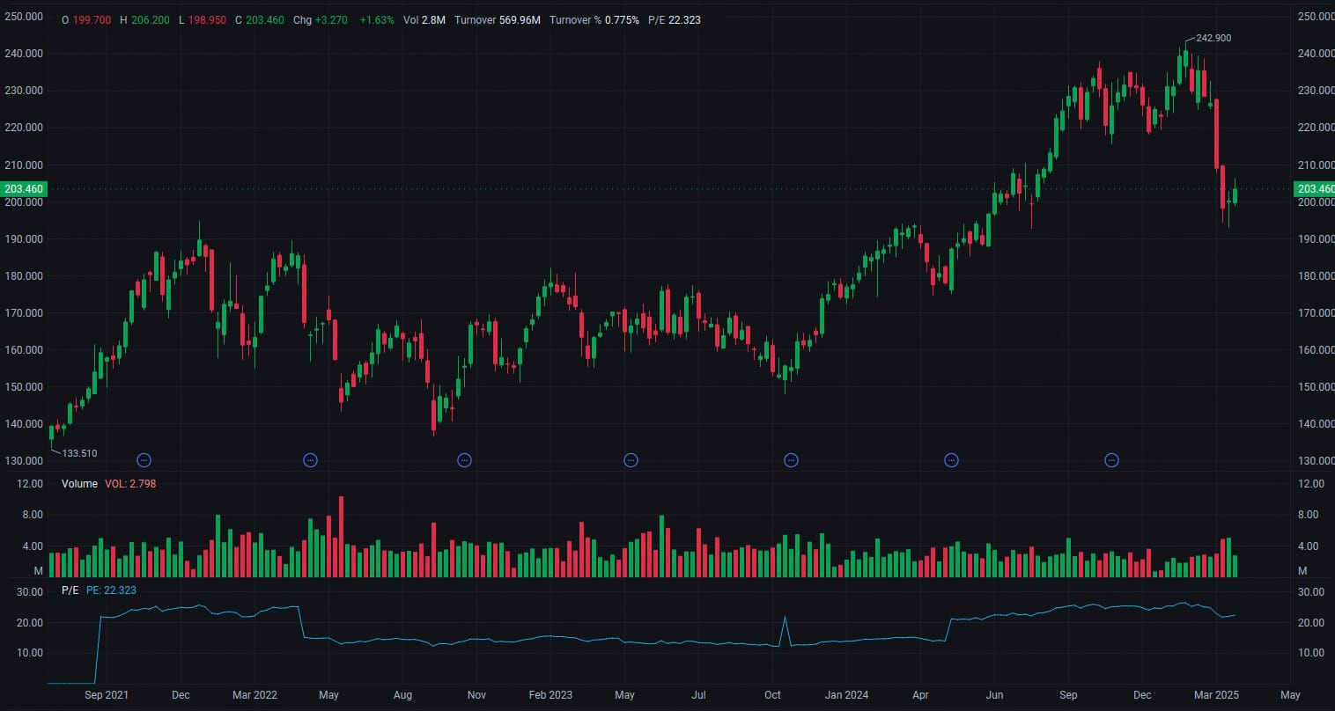Screen dimensions: 1335x711
Task: Click the event marker between Apr and Jun 2024
Action: (x=951, y=459)
